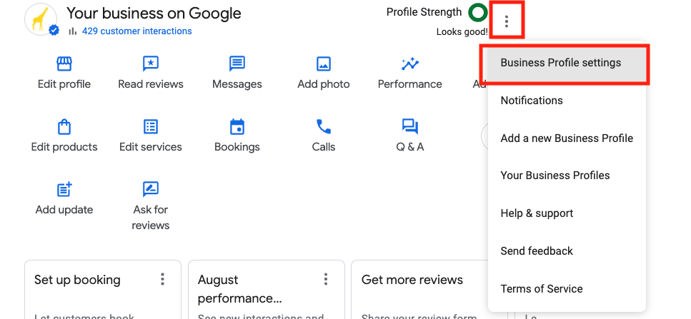691x319 pixels.
Task: Open the Performance sparkline icon
Action: (410, 64)
